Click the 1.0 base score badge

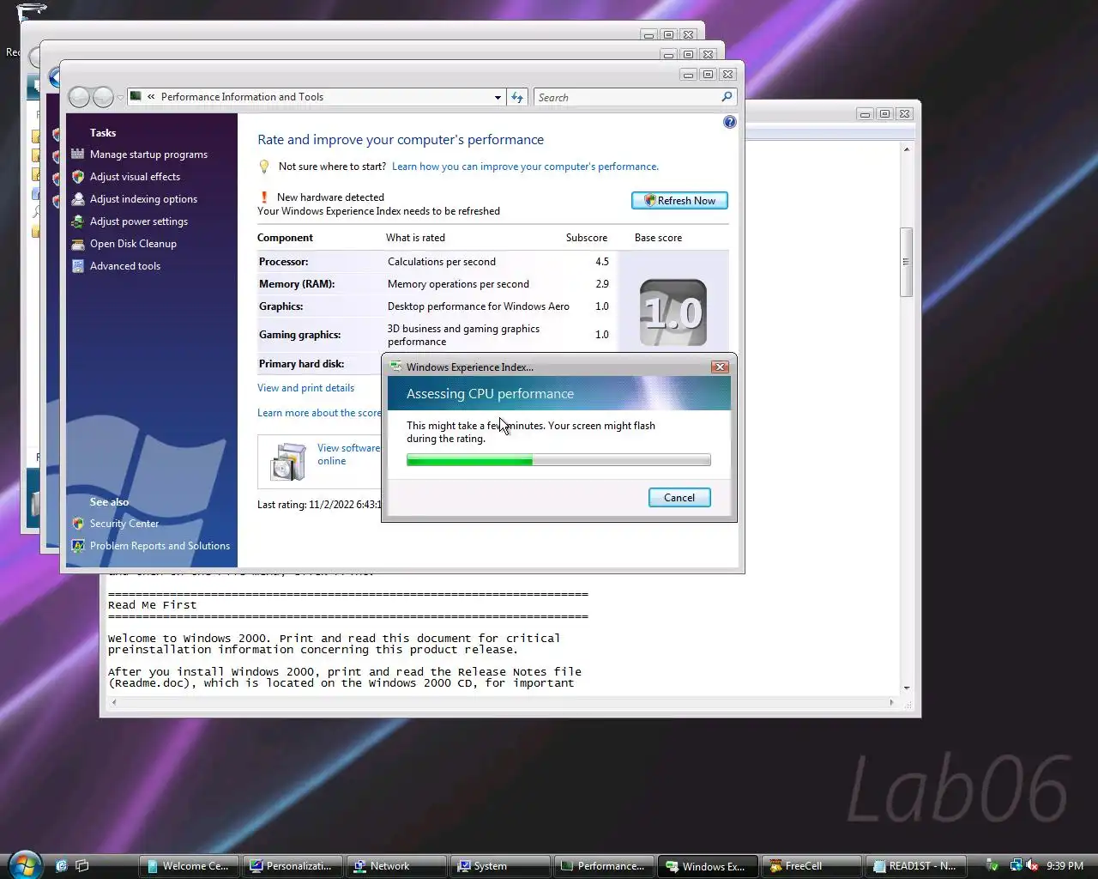coord(673,313)
